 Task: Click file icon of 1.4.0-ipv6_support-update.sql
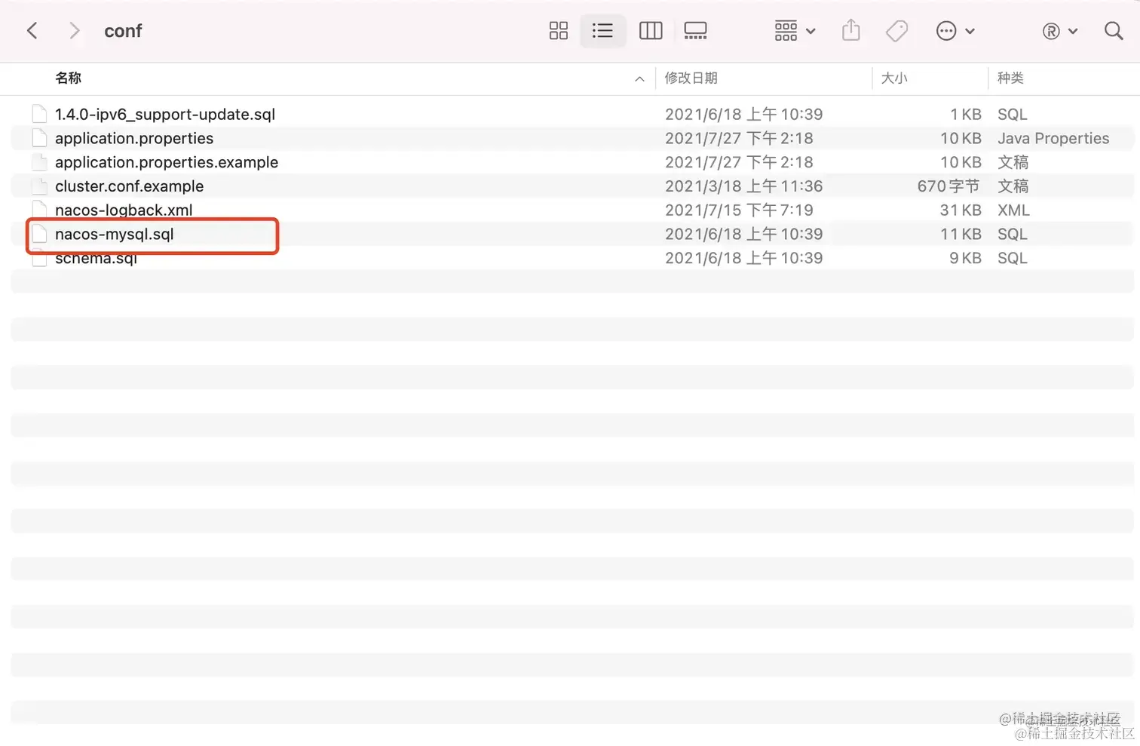[39, 114]
